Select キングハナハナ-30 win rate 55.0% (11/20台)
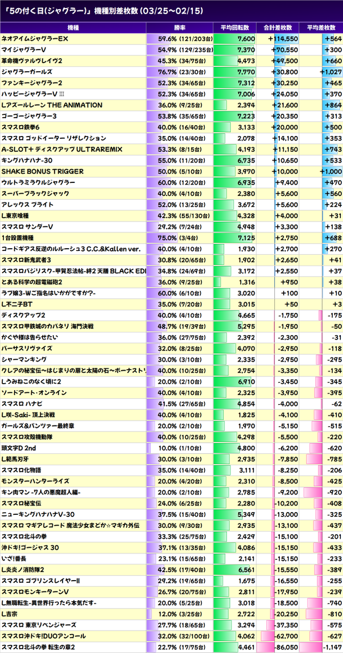Screen dimensions: 343x653 [185, 160]
